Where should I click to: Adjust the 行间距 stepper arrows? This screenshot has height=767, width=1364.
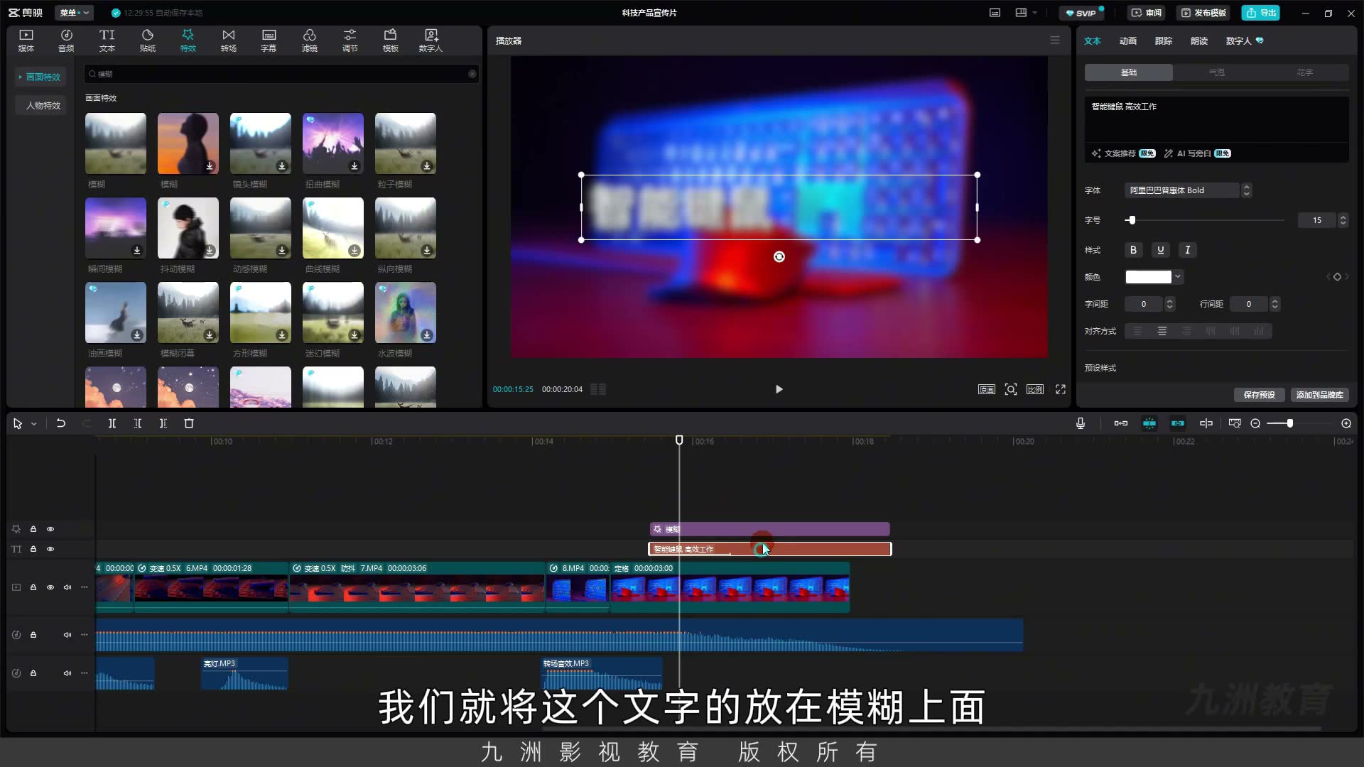pyautogui.click(x=1274, y=304)
